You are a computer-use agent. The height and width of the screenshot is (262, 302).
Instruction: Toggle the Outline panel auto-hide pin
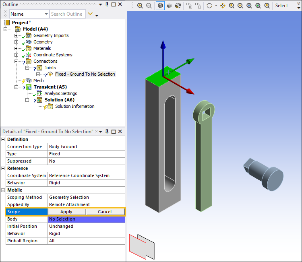tap(107, 4)
